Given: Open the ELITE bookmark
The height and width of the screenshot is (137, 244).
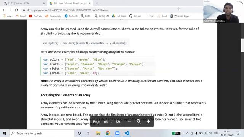Looking at the screenshot, I should [x=86, y=16].
